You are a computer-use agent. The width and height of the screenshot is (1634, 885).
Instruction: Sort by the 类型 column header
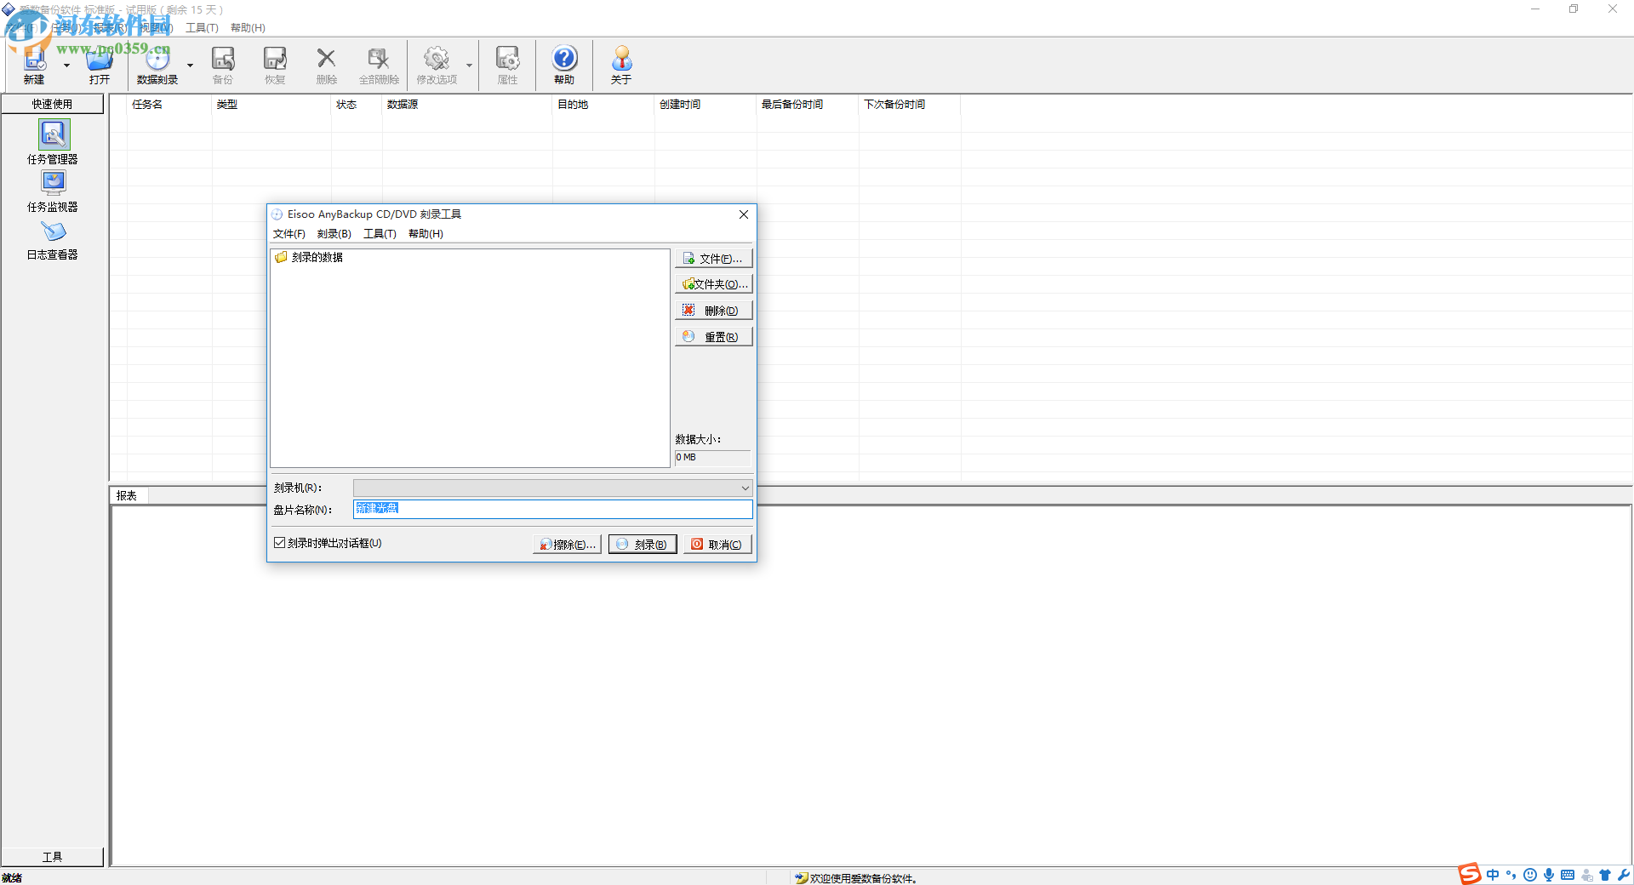point(271,105)
